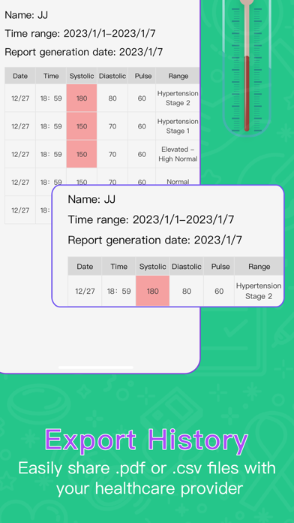Click the 'Elevated – High Normal' range cell
Screen dimensions: 294x523
178,155
